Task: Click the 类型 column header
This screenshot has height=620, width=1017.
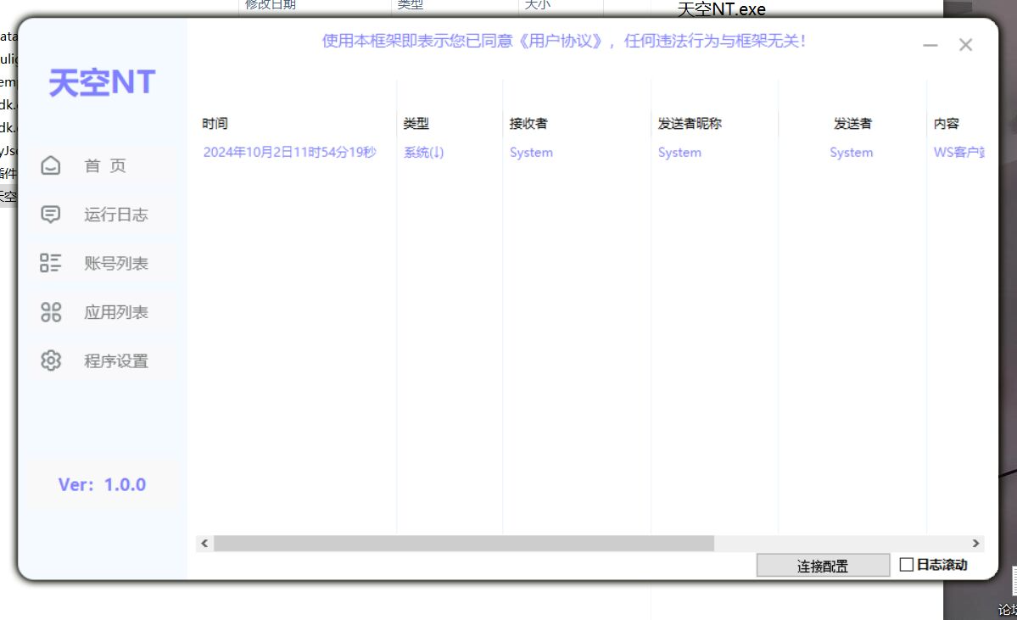Action: point(416,124)
